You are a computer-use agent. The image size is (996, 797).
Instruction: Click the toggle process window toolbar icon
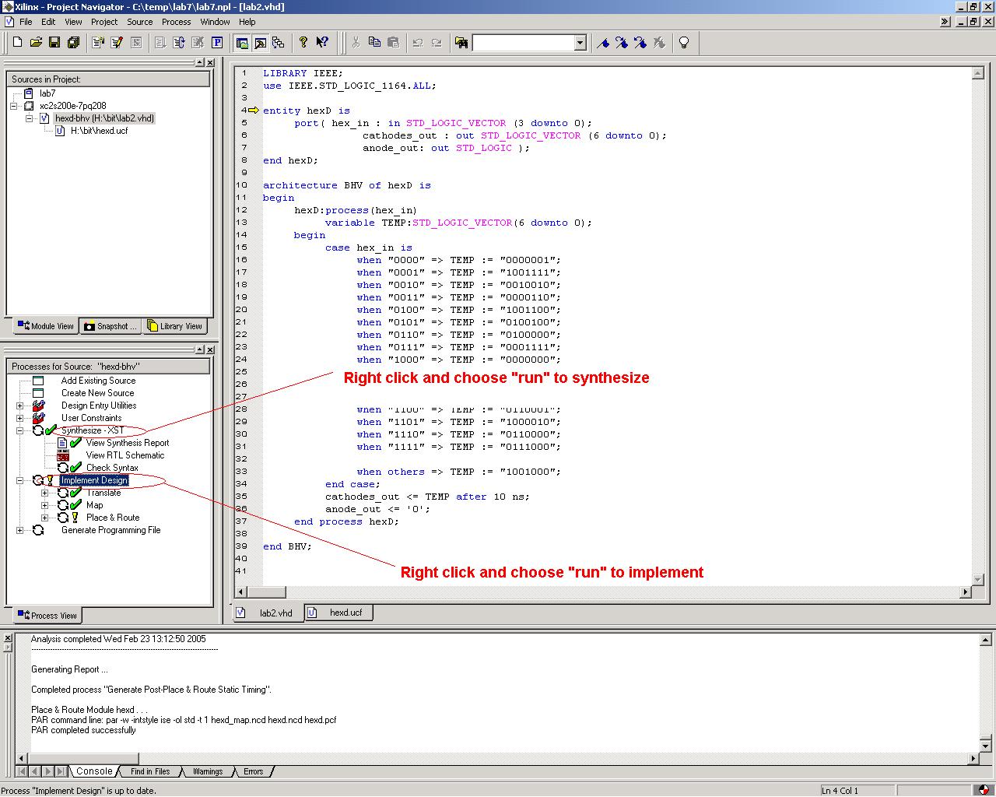coord(261,43)
